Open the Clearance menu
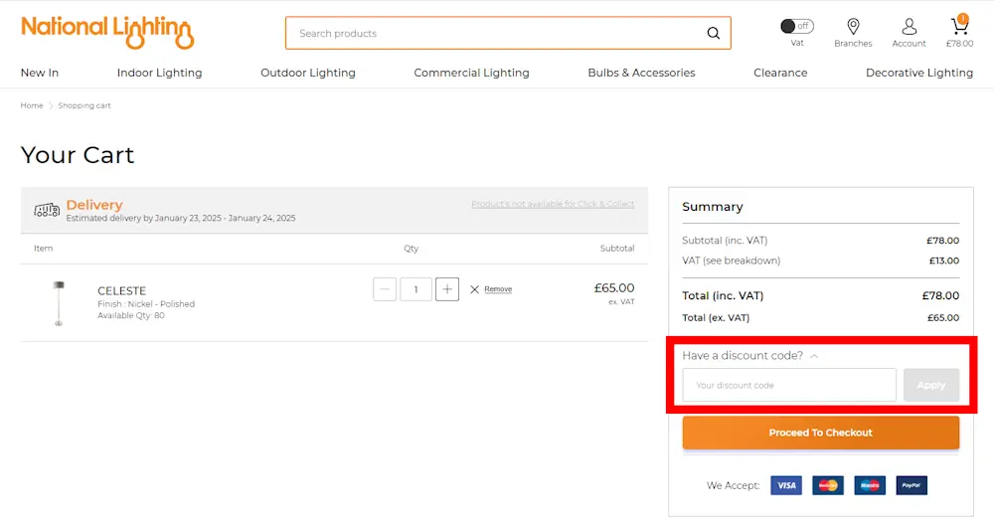The height and width of the screenshot is (526, 994). click(780, 73)
